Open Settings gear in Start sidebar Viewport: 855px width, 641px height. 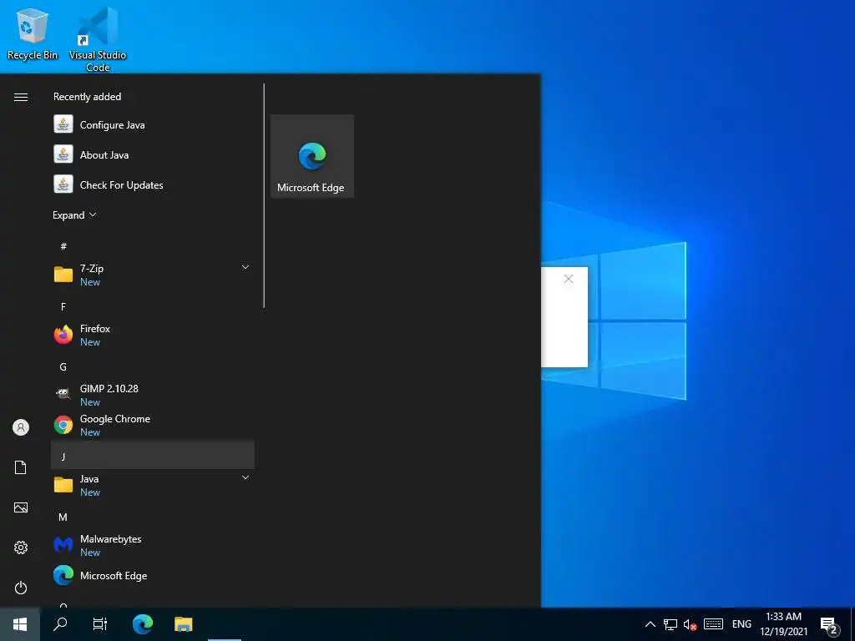click(x=21, y=548)
